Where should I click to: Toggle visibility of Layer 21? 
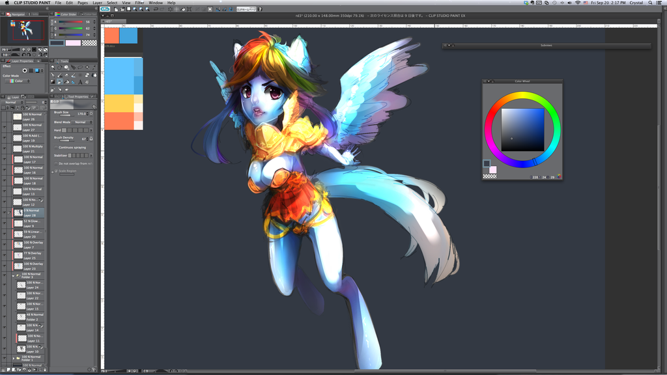pyautogui.click(x=5, y=148)
